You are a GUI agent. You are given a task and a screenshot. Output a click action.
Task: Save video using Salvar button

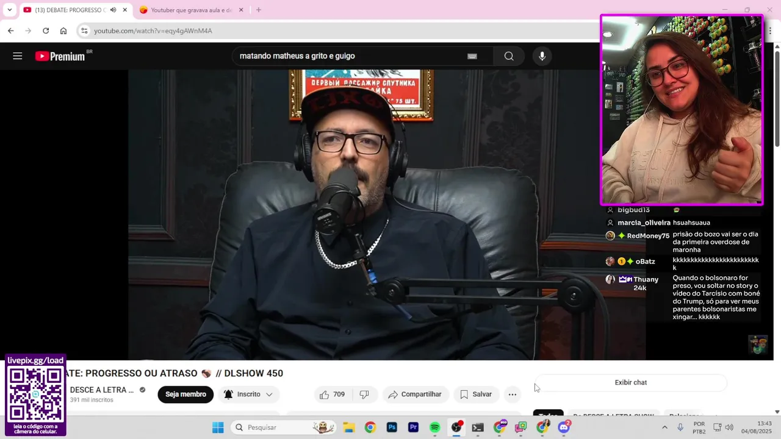click(x=476, y=394)
